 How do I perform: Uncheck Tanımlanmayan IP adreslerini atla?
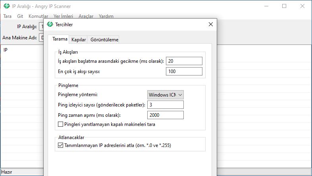point(60,145)
